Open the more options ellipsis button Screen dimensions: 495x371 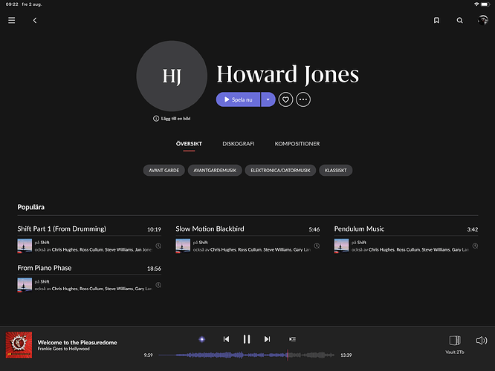coord(303,99)
